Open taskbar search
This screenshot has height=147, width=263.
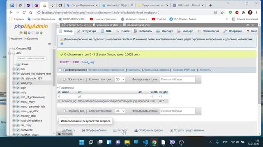91,142
